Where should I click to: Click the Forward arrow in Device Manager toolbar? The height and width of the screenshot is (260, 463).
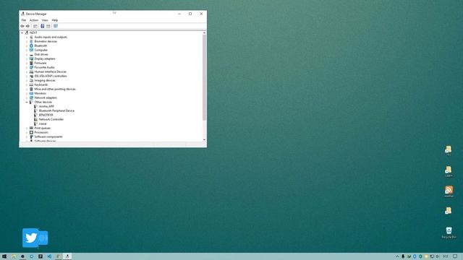[27, 26]
